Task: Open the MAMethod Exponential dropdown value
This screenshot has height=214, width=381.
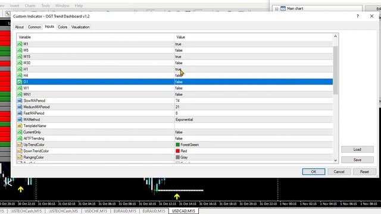Action: [184, 119]
